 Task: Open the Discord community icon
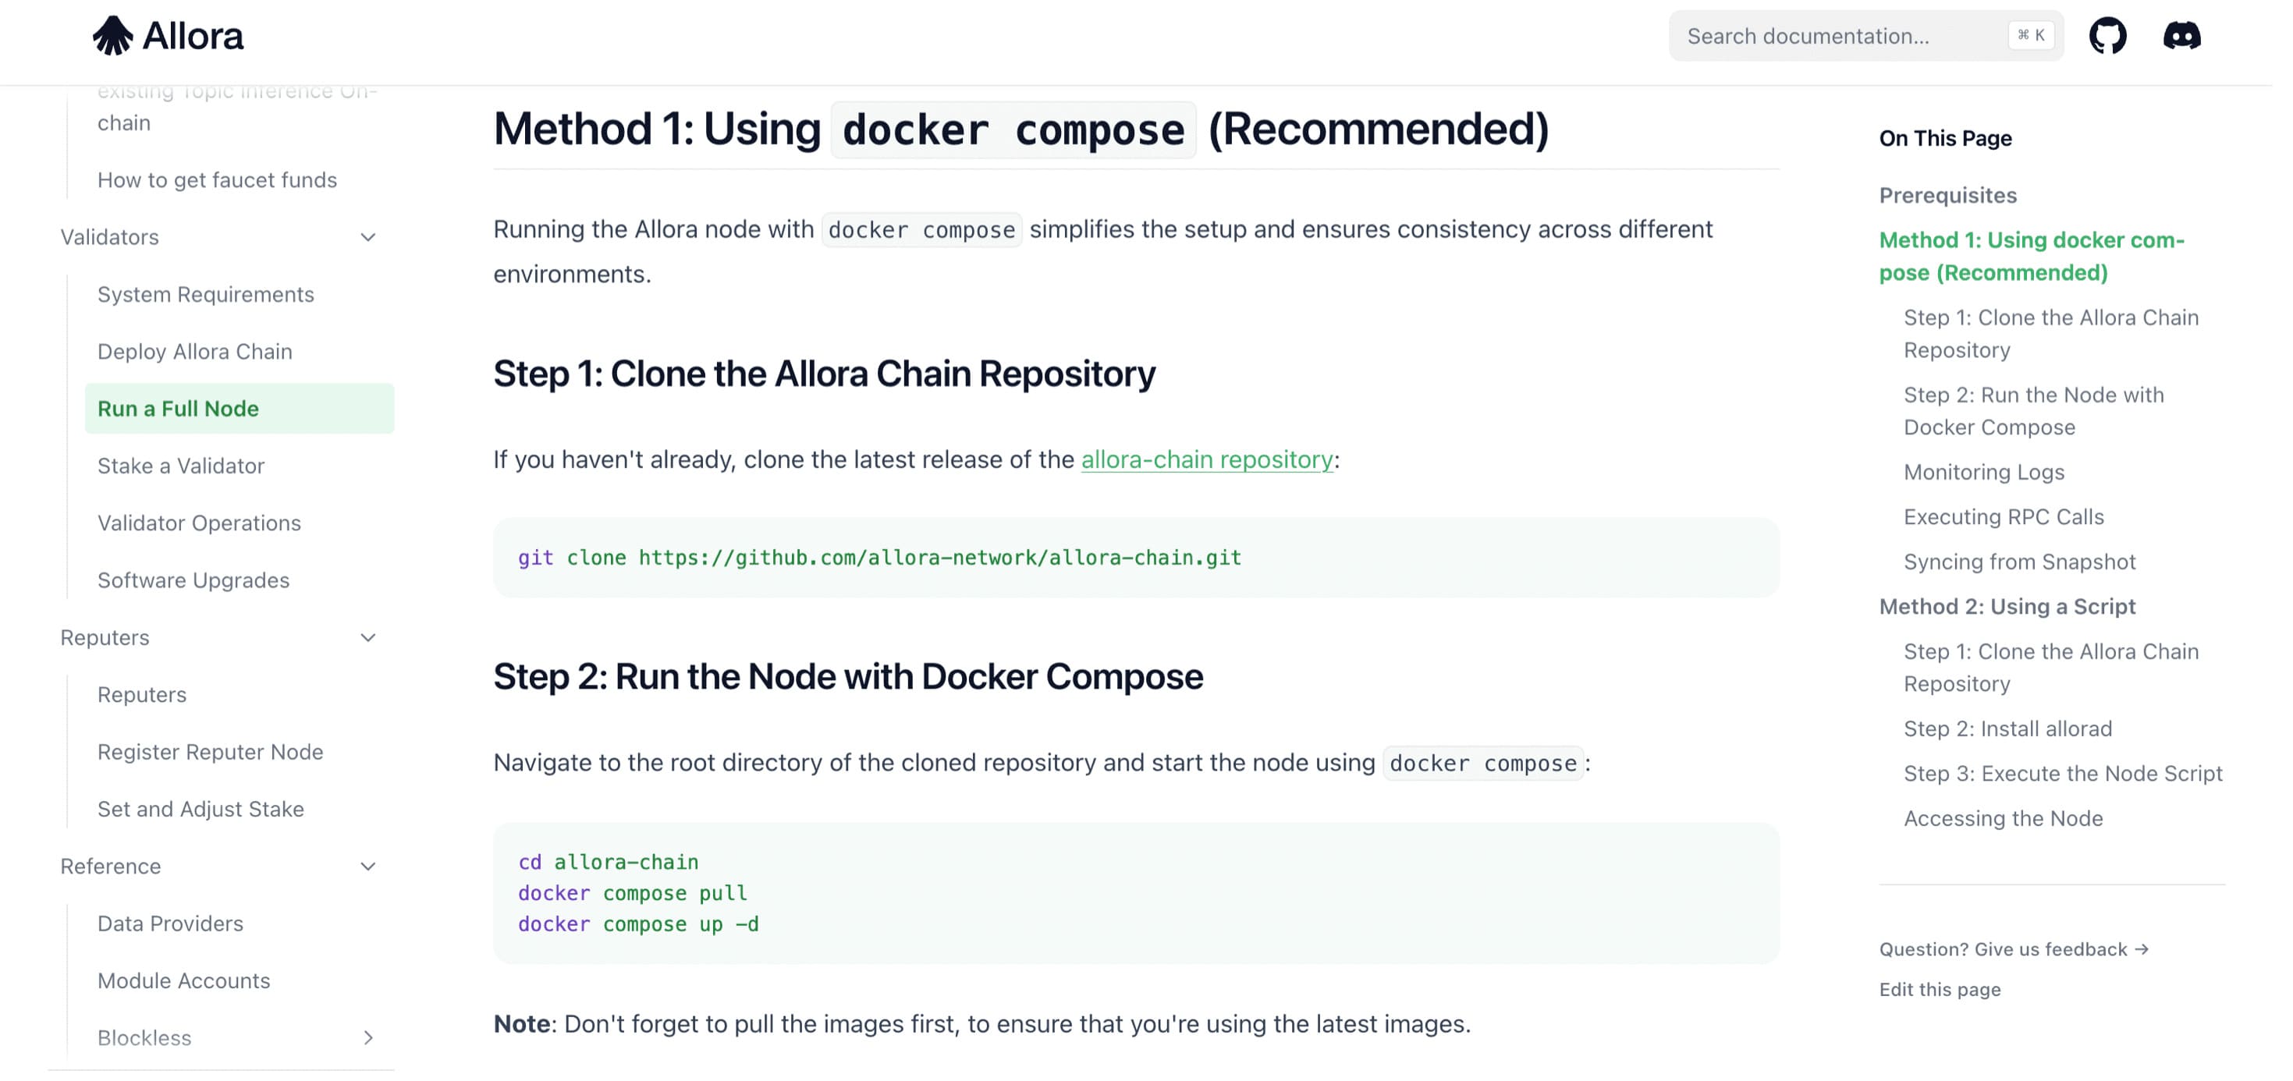click(x=2181, y=37)
